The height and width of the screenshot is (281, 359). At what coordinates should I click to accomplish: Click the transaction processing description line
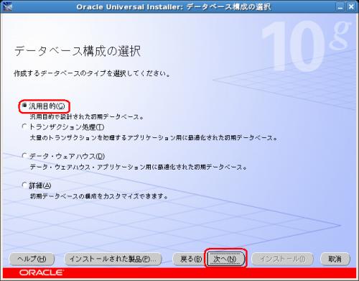tap(154, 138)
